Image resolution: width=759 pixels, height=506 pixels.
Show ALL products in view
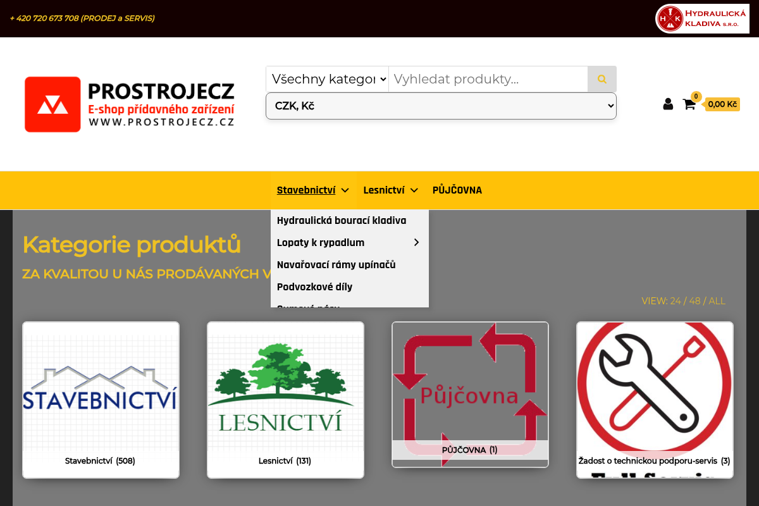[717, 301]
